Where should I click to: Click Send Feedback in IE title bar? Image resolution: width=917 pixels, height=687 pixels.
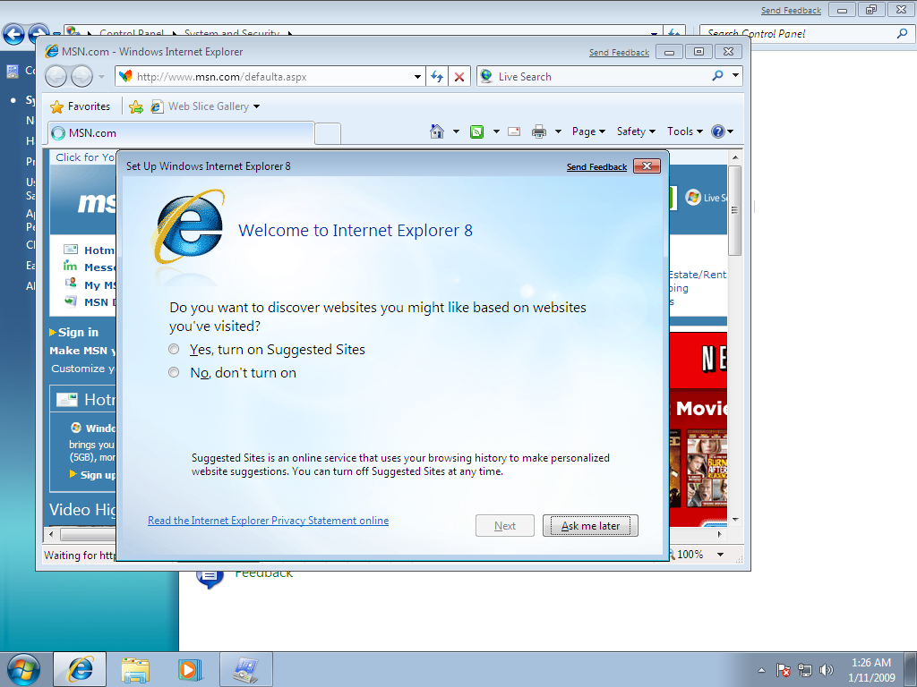pos(619,53)
